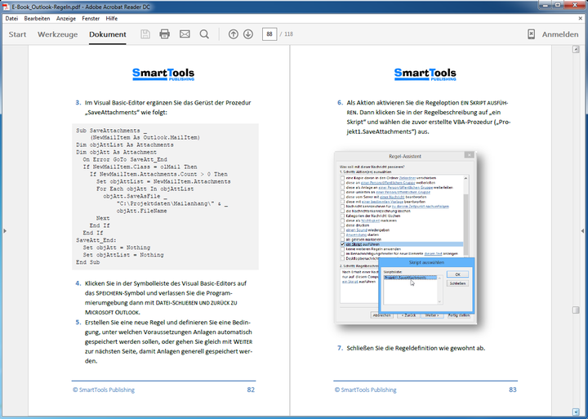Click the page number 83 in footer
This screenshot has height=419, width=588.
pos(513,390)
